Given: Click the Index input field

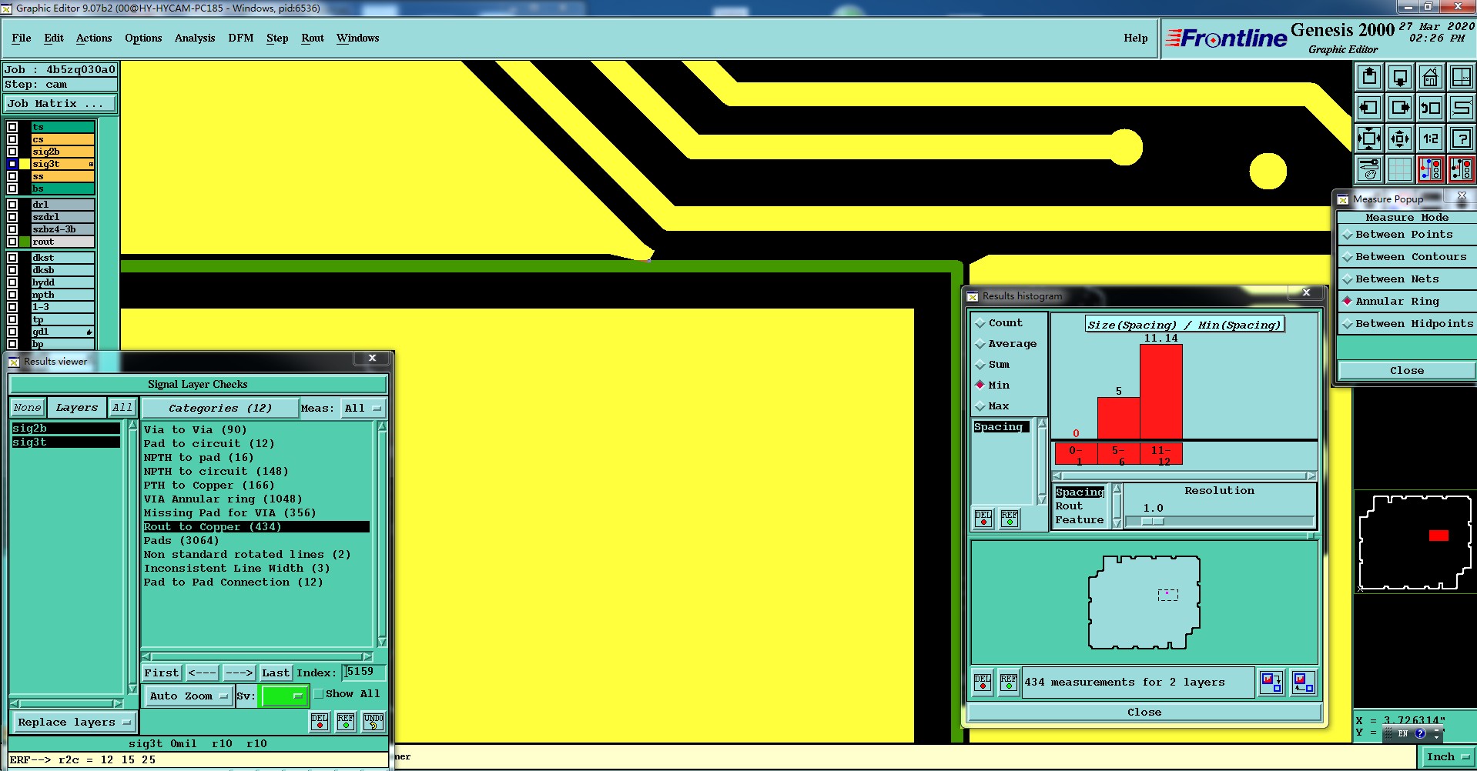Looking at the screenshot, I should tap(363, 672).
